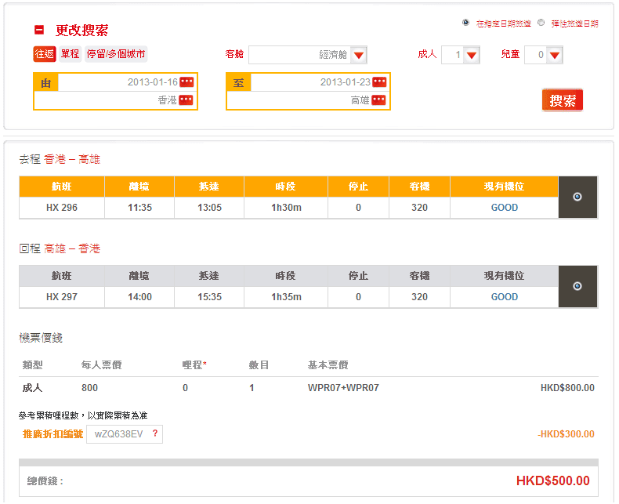
Task: Click the question mark help icon beside promo code
Action: tap(155, 434)
